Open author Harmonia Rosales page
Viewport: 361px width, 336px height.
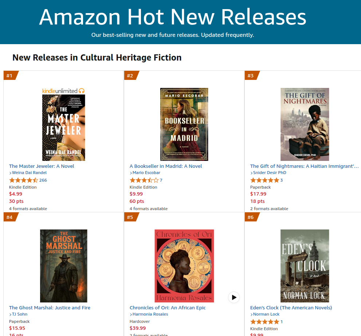click(x=150, y=314)
